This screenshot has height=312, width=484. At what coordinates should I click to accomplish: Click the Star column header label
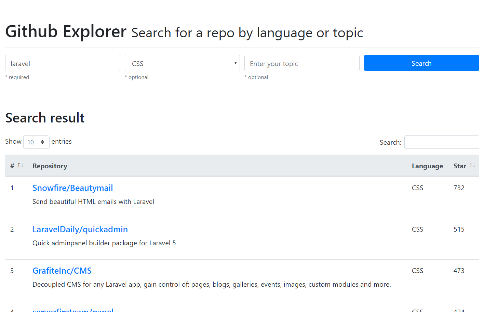click(460, 166)
